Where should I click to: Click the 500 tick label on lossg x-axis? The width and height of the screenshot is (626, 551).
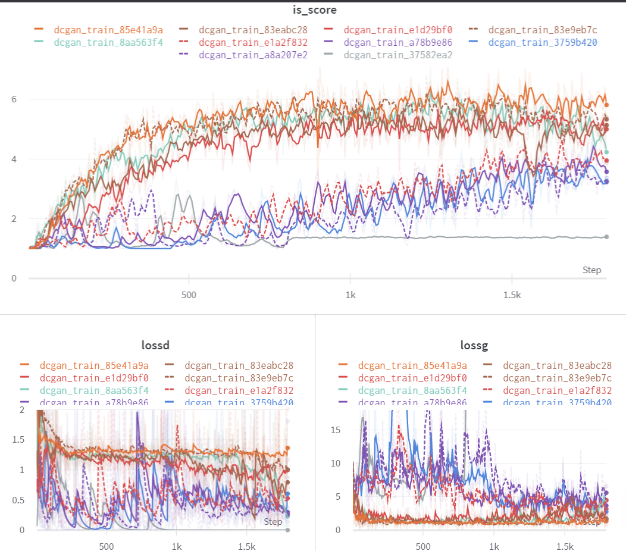423,547
